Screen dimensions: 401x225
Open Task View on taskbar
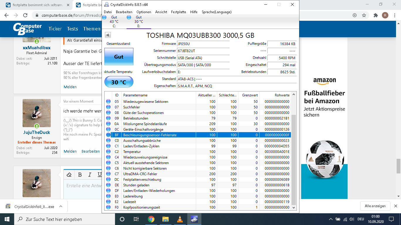pos(136,219)
